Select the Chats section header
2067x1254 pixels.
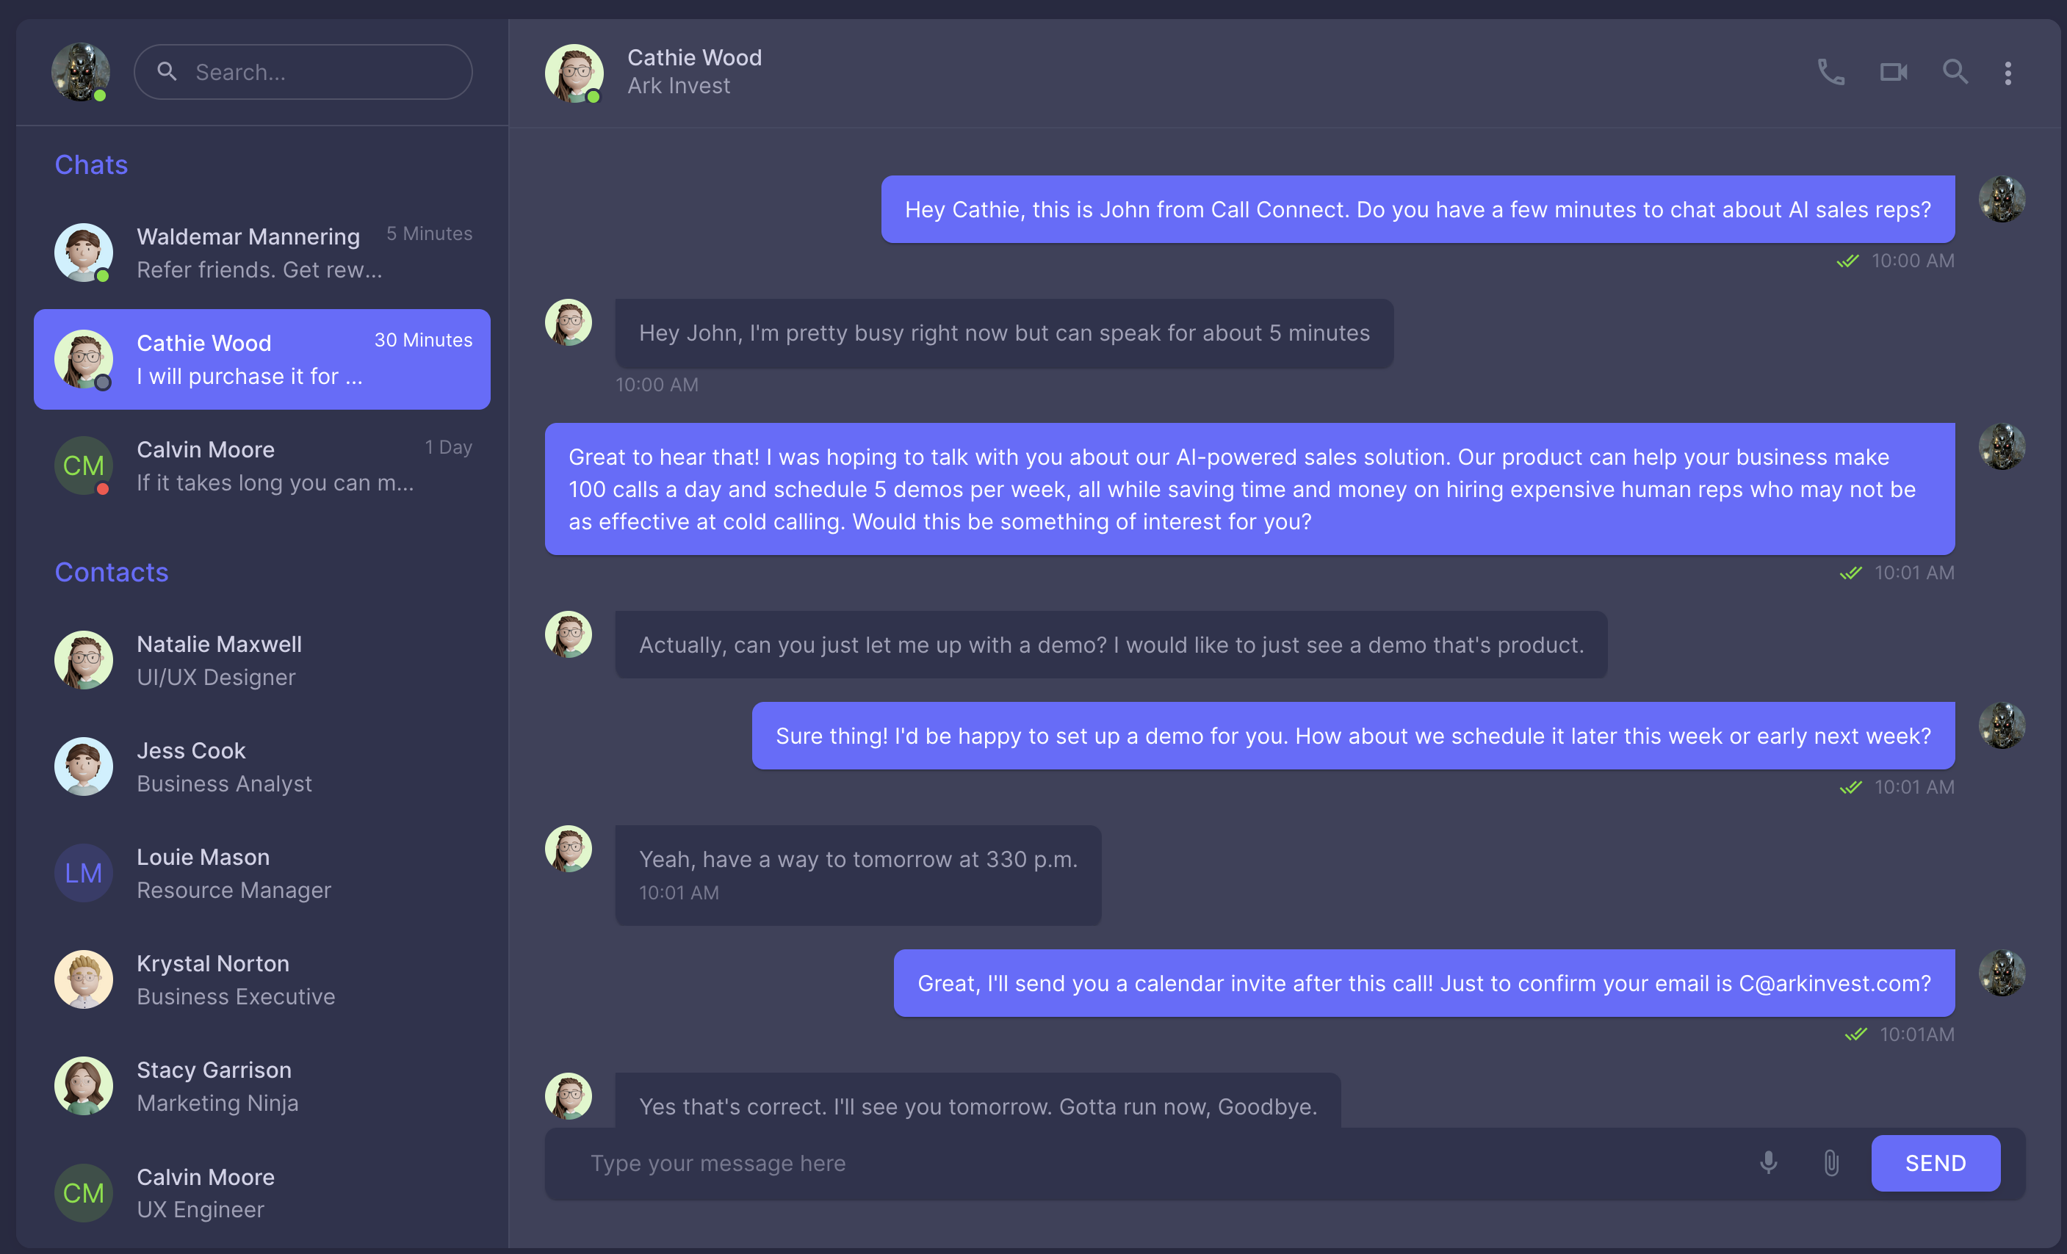point(90,164)
